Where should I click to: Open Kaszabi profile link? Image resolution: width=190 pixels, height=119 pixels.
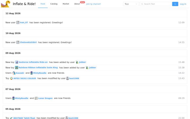tap(20, 73)
